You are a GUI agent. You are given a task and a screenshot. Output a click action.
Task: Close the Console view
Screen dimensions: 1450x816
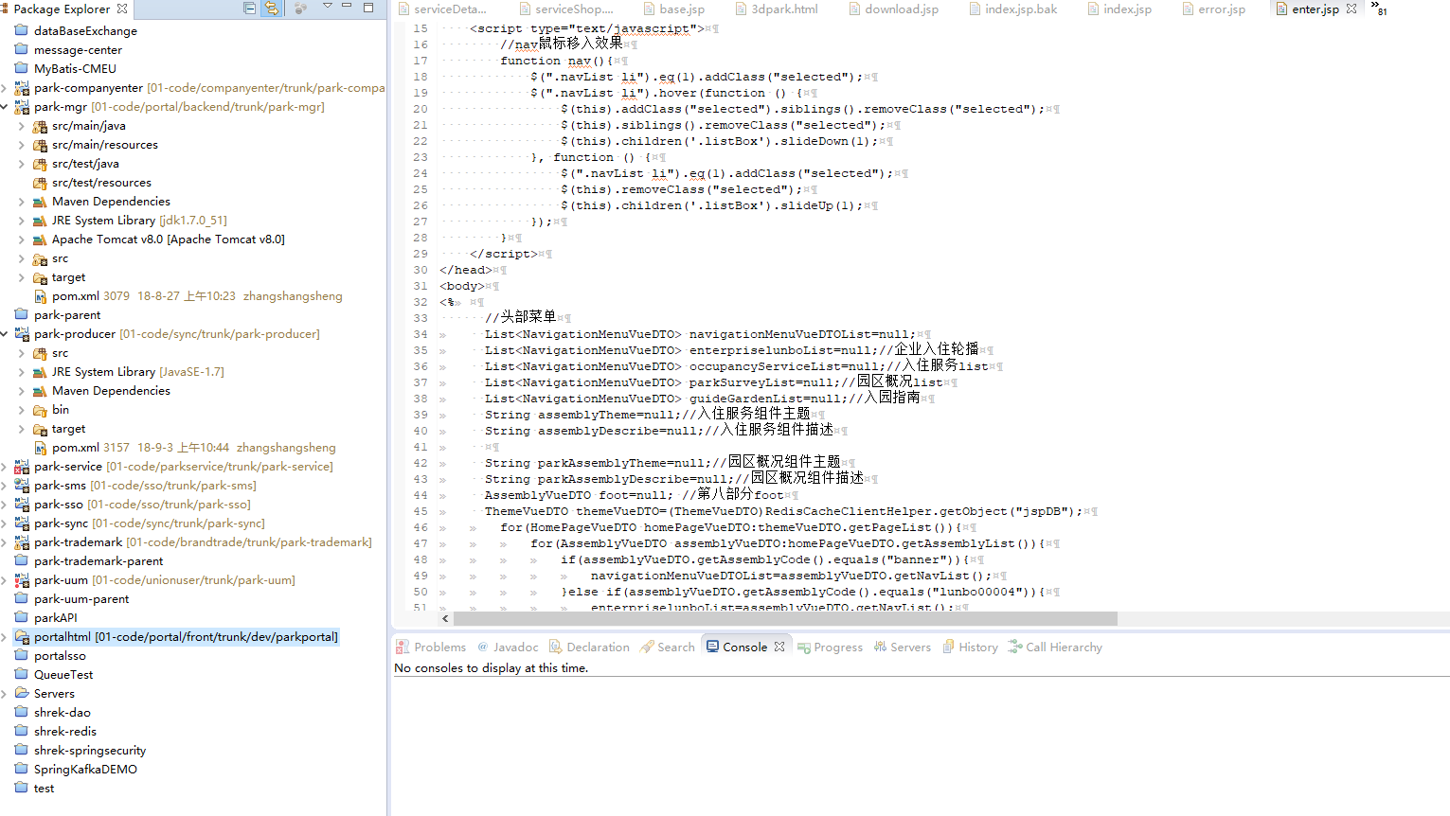point(779,647)
